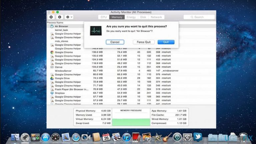Click the Swap Used 7.0 MB stat
Image resolution: width=256 pixels, height=144 pixels.
tap(93, 123)
